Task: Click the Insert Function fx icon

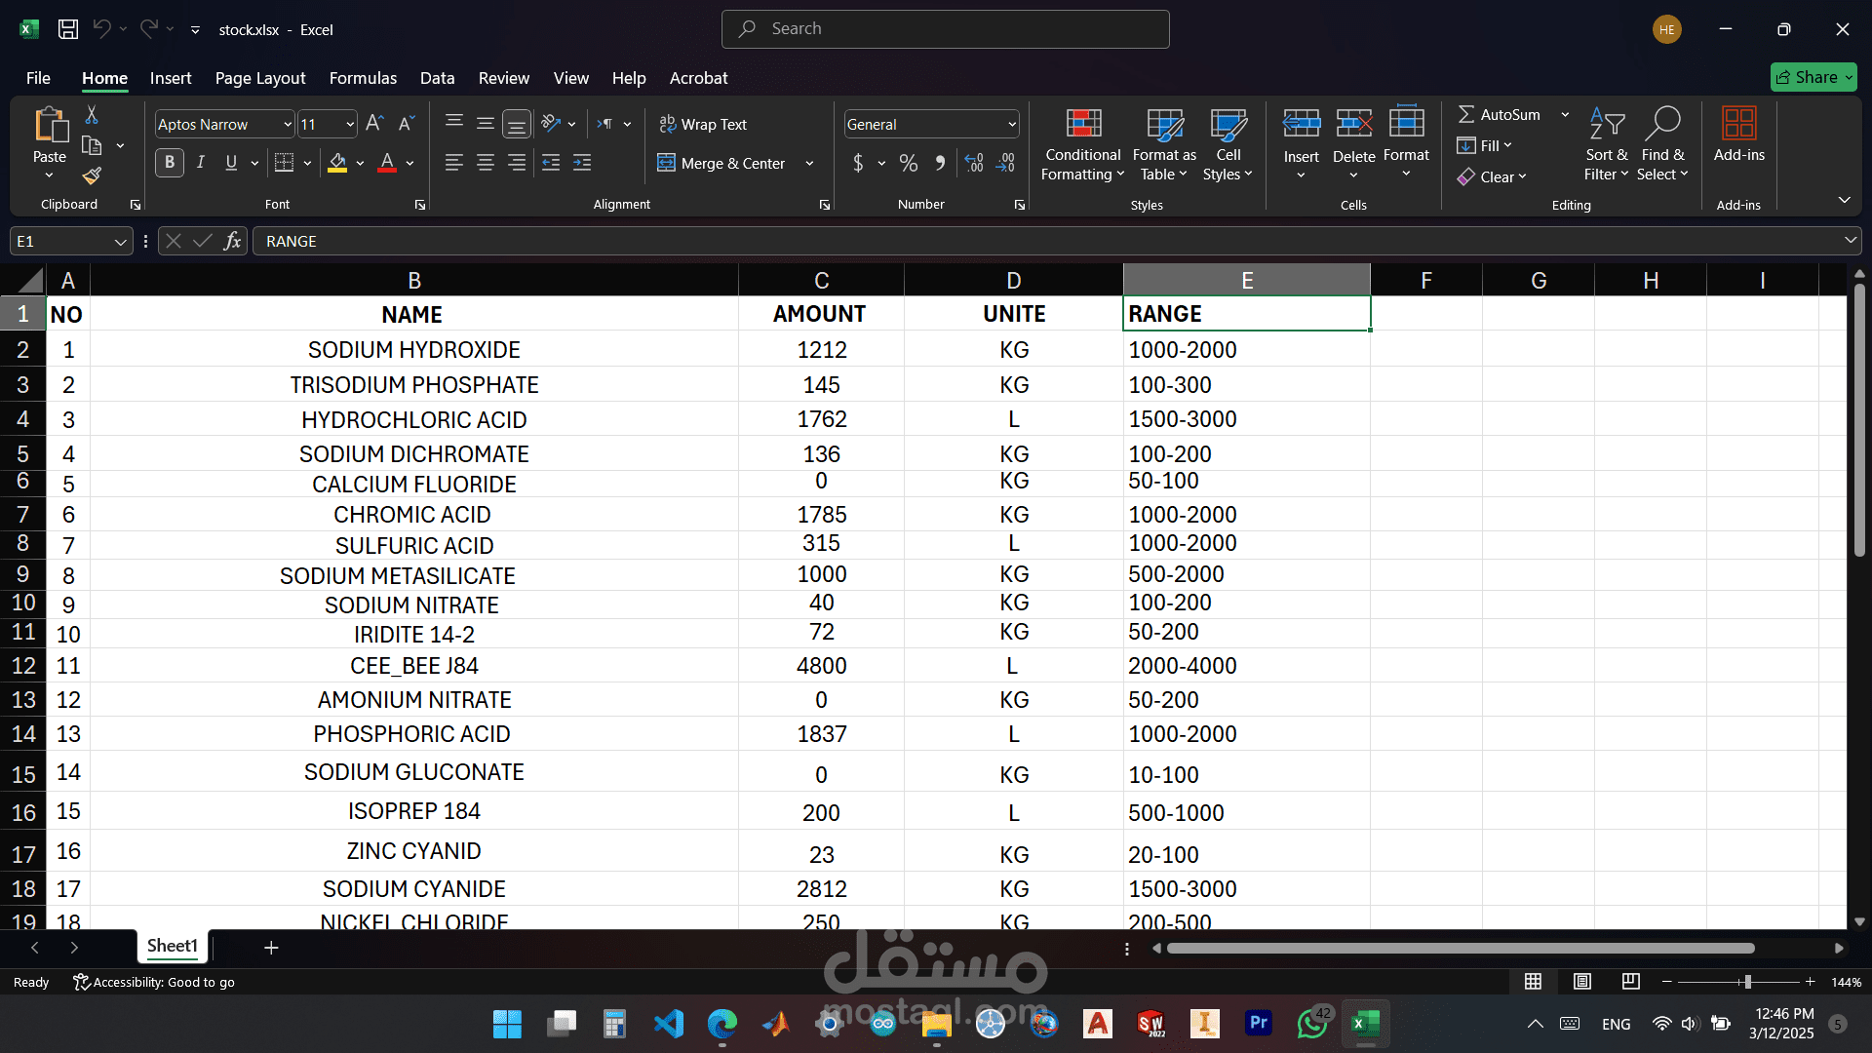Action: (x=232, y=241)
